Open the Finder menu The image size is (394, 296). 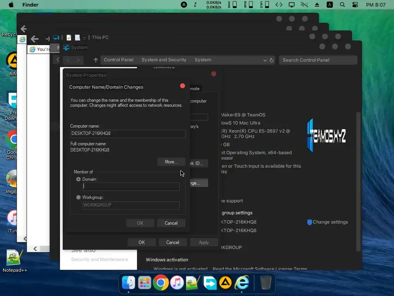pyautogui.click(x=30, y=5)
